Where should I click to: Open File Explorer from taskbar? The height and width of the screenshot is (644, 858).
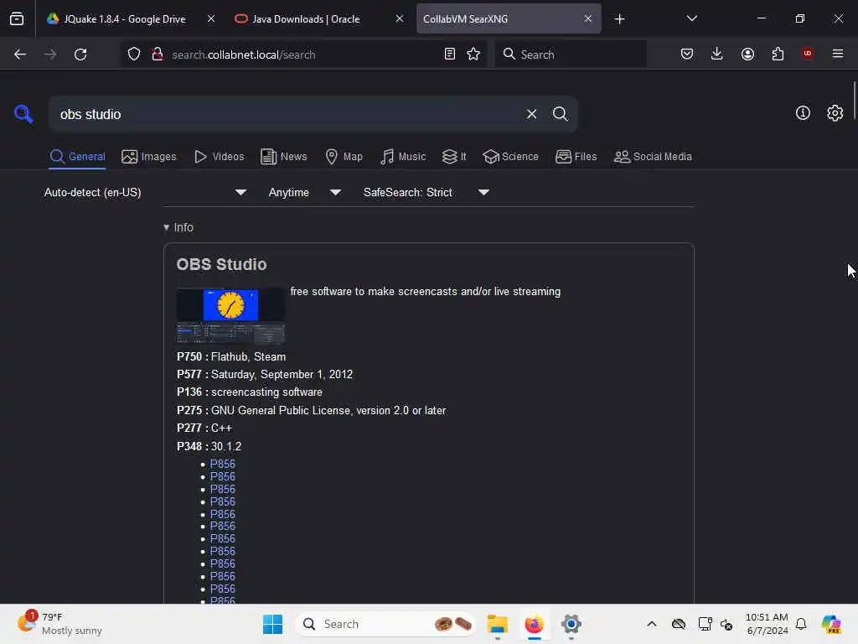click(498, 624)
